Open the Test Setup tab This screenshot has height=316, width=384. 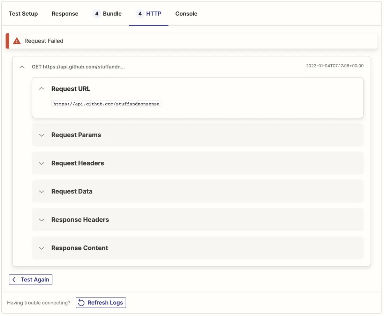(23, 14)
